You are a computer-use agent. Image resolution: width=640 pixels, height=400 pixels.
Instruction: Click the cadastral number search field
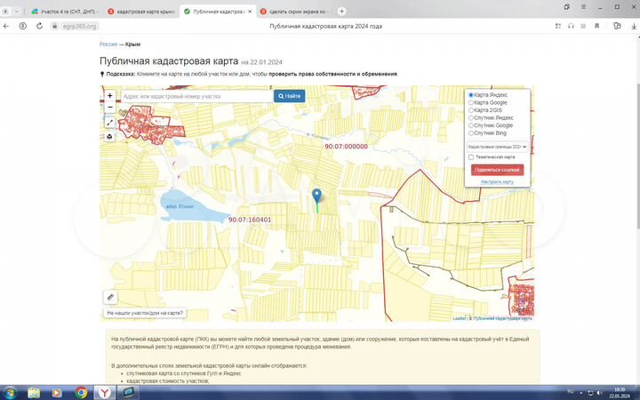195,95
